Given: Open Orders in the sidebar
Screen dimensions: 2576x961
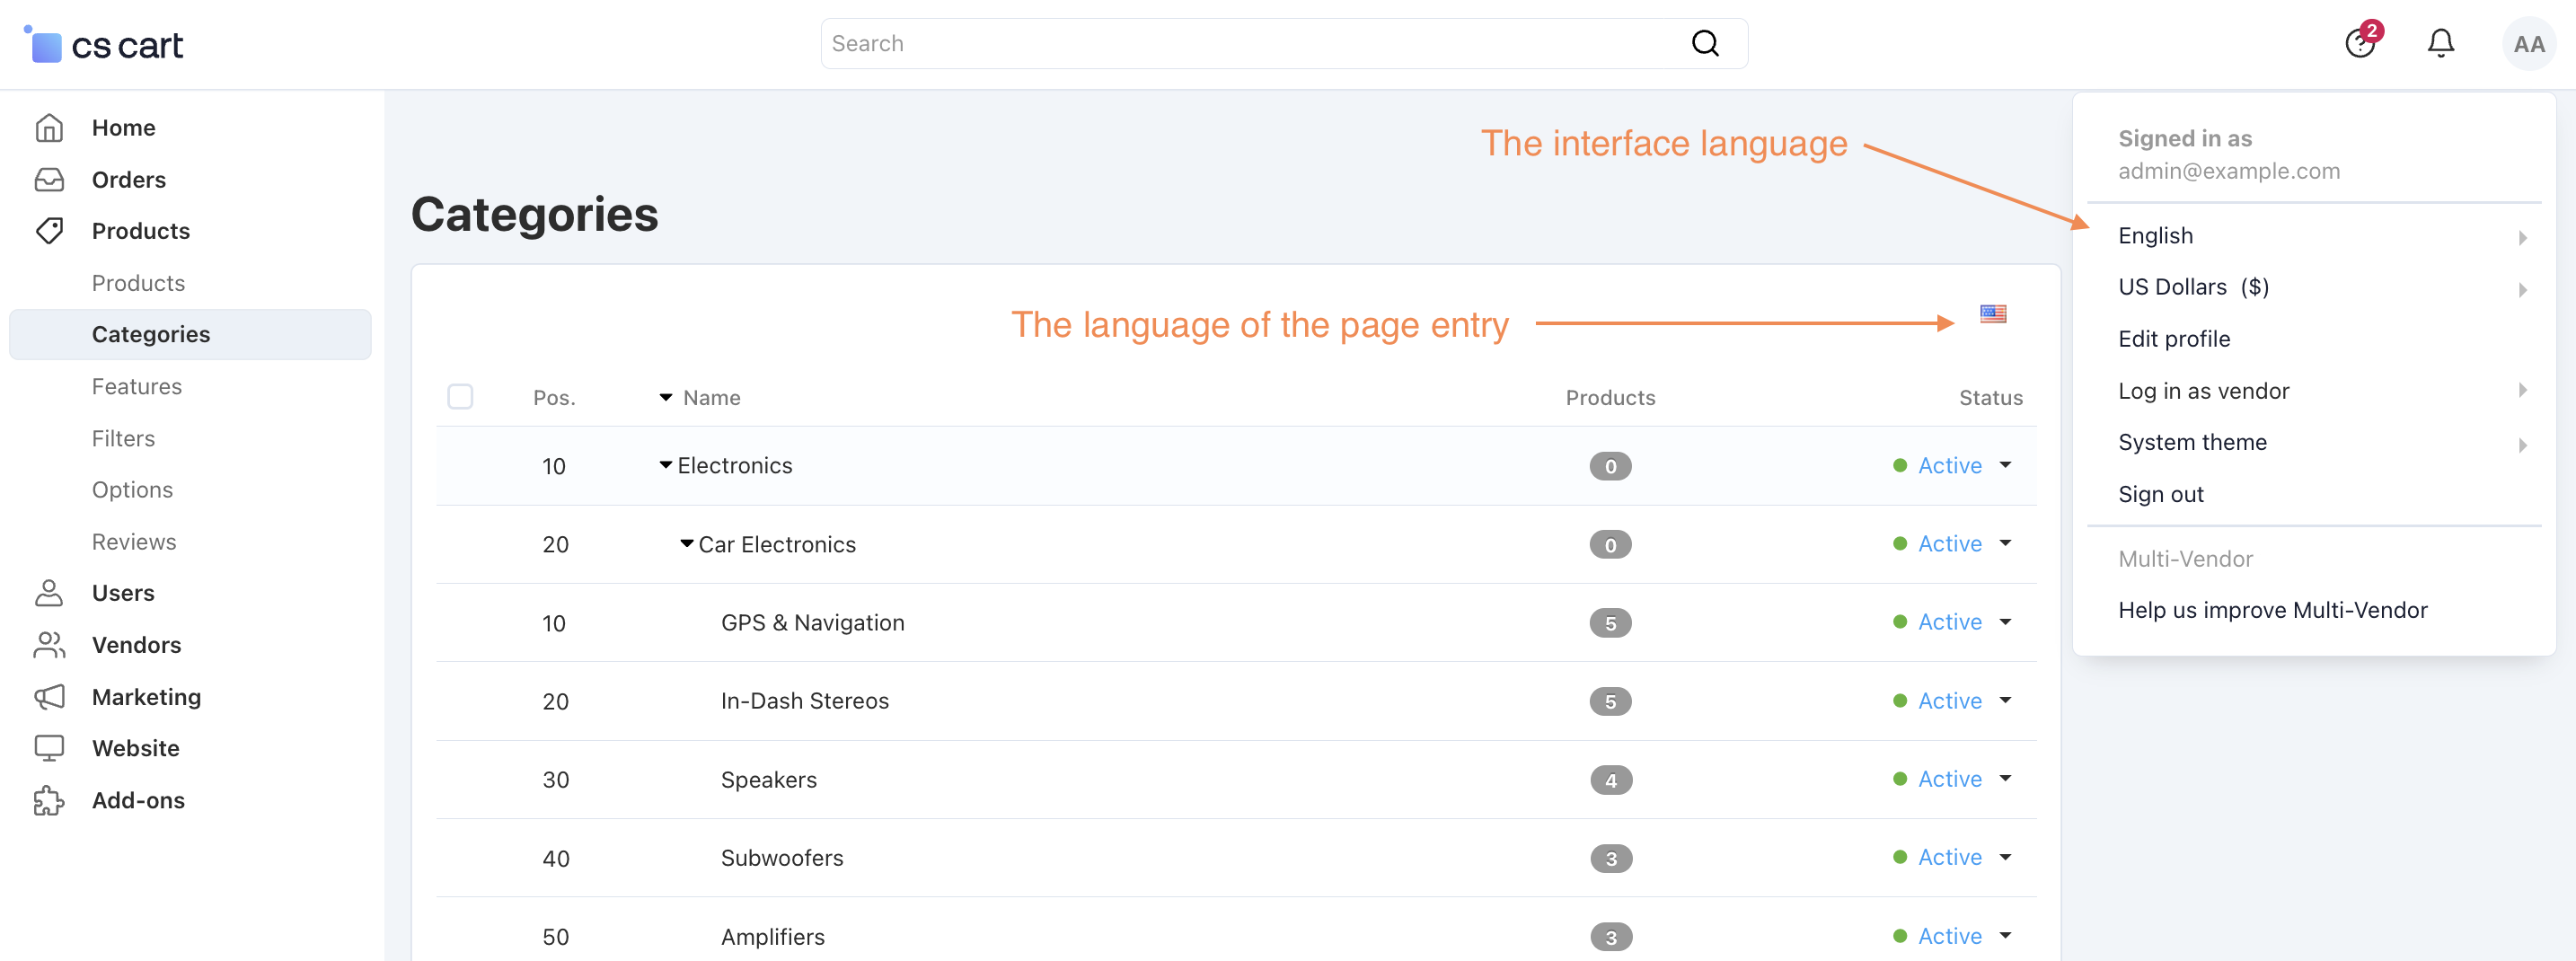Looking at the screenshot, I should (129, 180).
